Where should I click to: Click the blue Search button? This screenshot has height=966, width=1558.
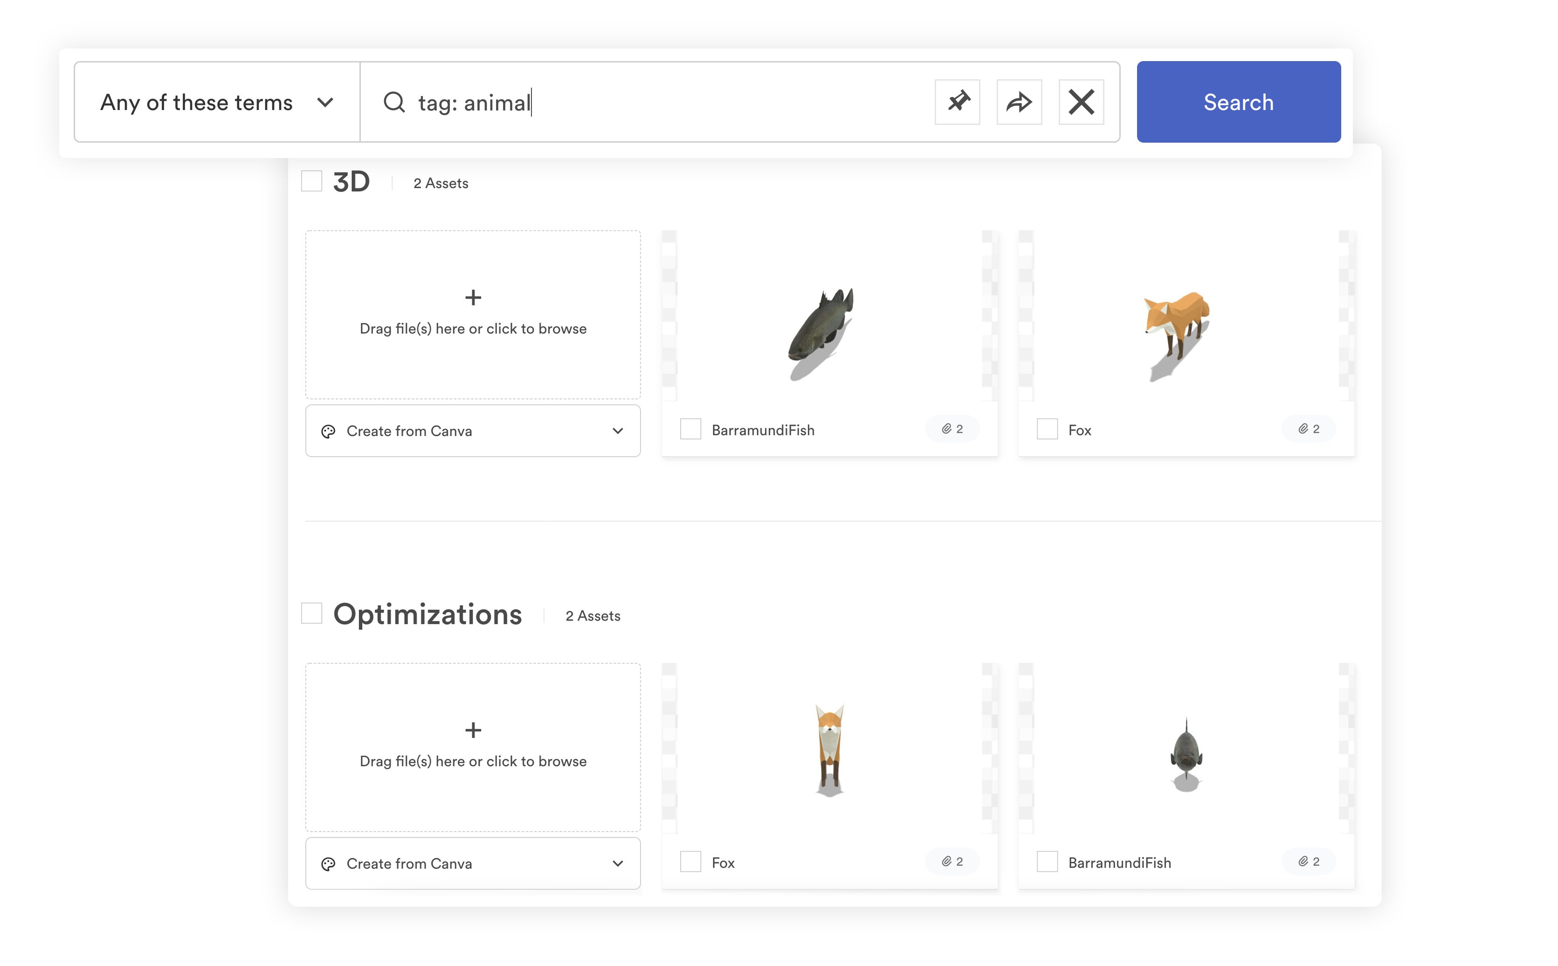(x=1238, y=102)
